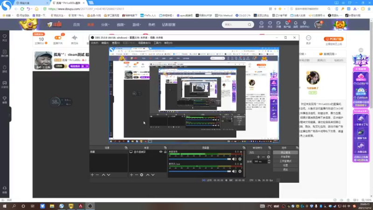Image resolution: width=373 pixels, height=210 pixels.
Task: Click trophy icon in Douyu left sidebar
Action: point(5,99)
